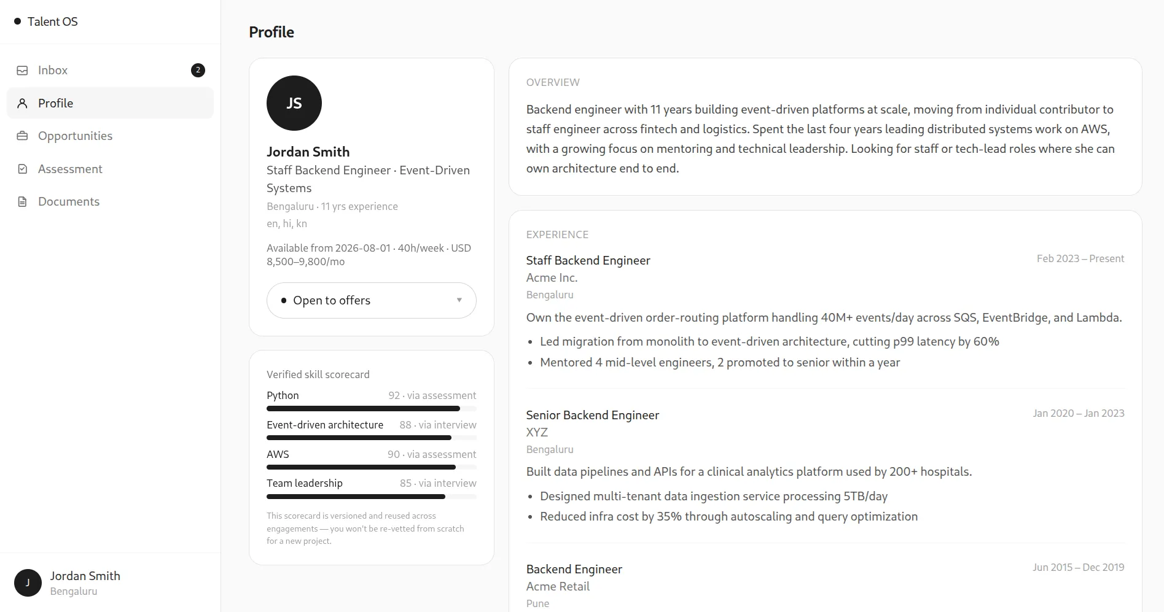Open the Inbox menu item
This screenshot has height=612, width=1164.
click(110, 71)
